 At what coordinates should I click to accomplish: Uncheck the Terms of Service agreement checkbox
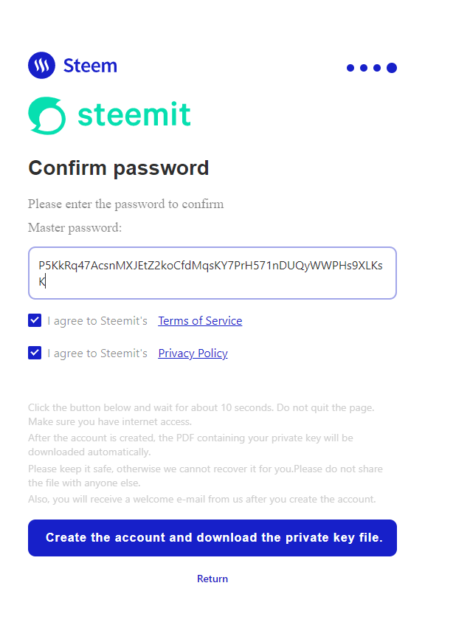(35, 320)
